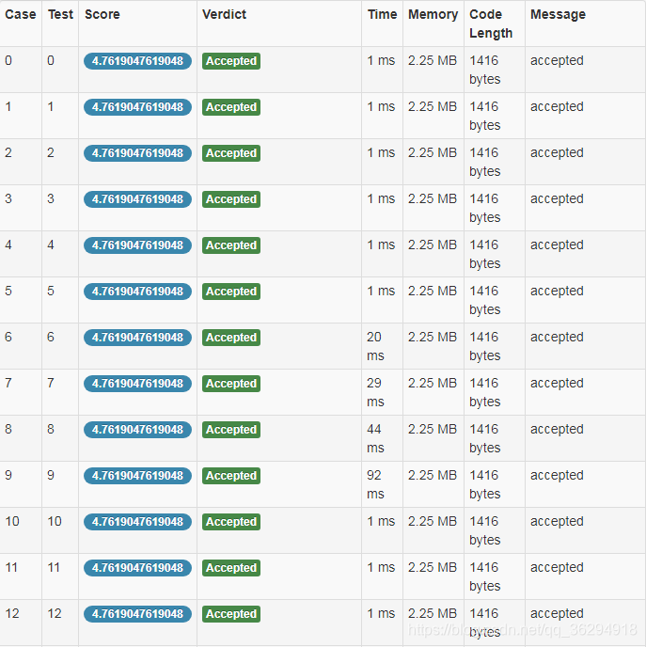The width and height of the screenshot is (646, 647).
Task: Click the accepted message in case 0 row
Action: (557, 60)
